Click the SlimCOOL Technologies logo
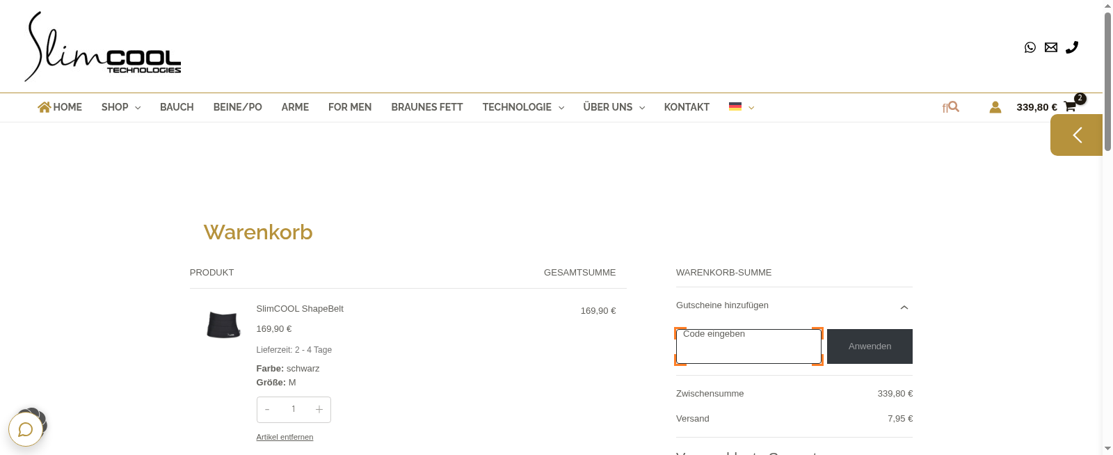This screenshot has width=1113, height=455. 103,47
